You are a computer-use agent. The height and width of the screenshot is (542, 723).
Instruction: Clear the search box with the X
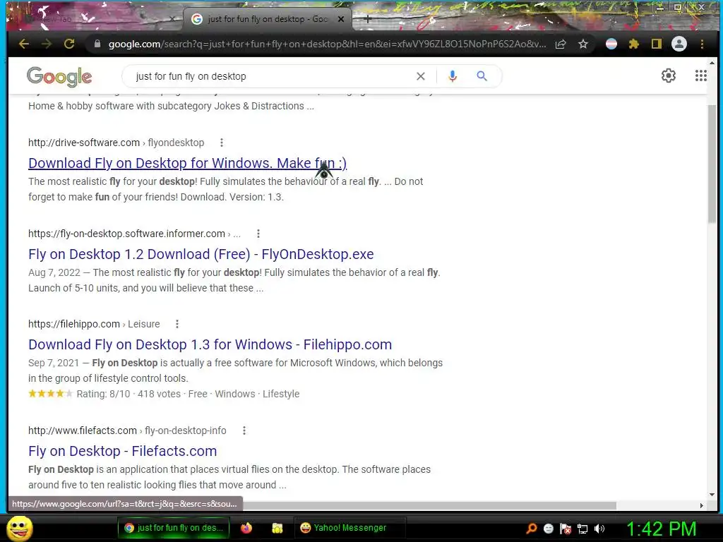coord(421,76)
